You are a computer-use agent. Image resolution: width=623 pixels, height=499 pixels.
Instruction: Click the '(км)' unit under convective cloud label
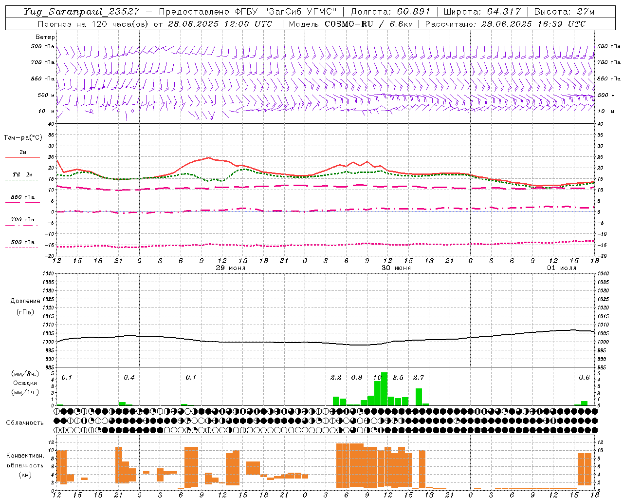pos(25,475)
